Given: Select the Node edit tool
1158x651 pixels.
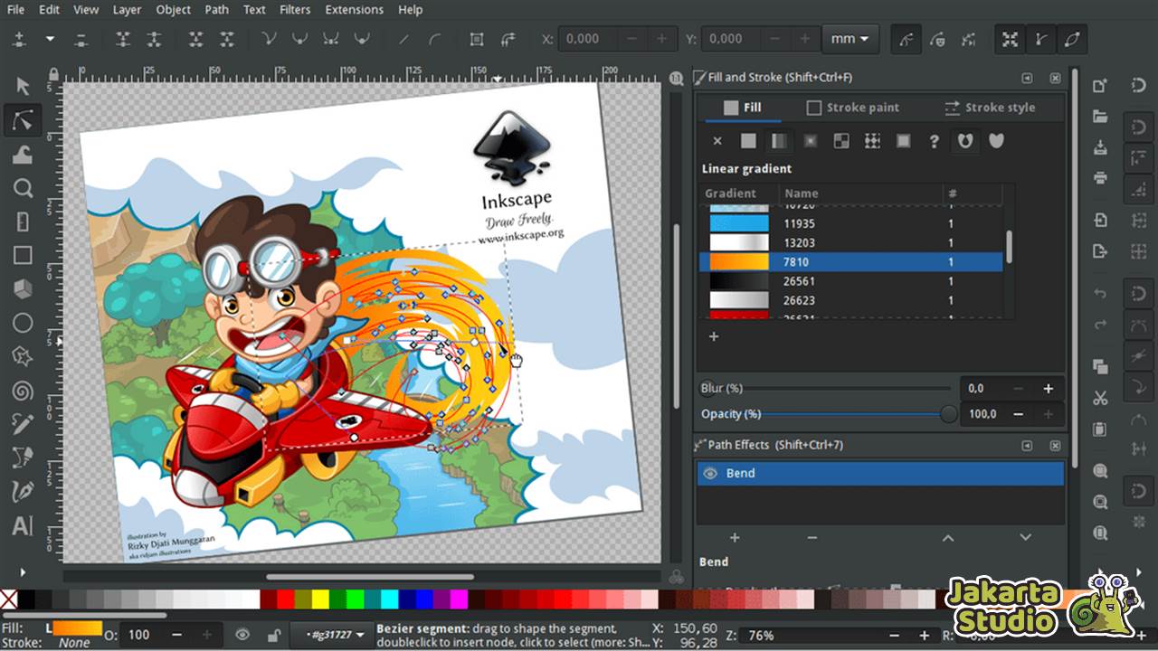Looking at the screenshot, I should pos(23,119).
